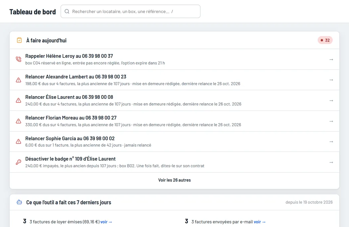Click arrow on Hélène Leroy row

pos(331,59)
